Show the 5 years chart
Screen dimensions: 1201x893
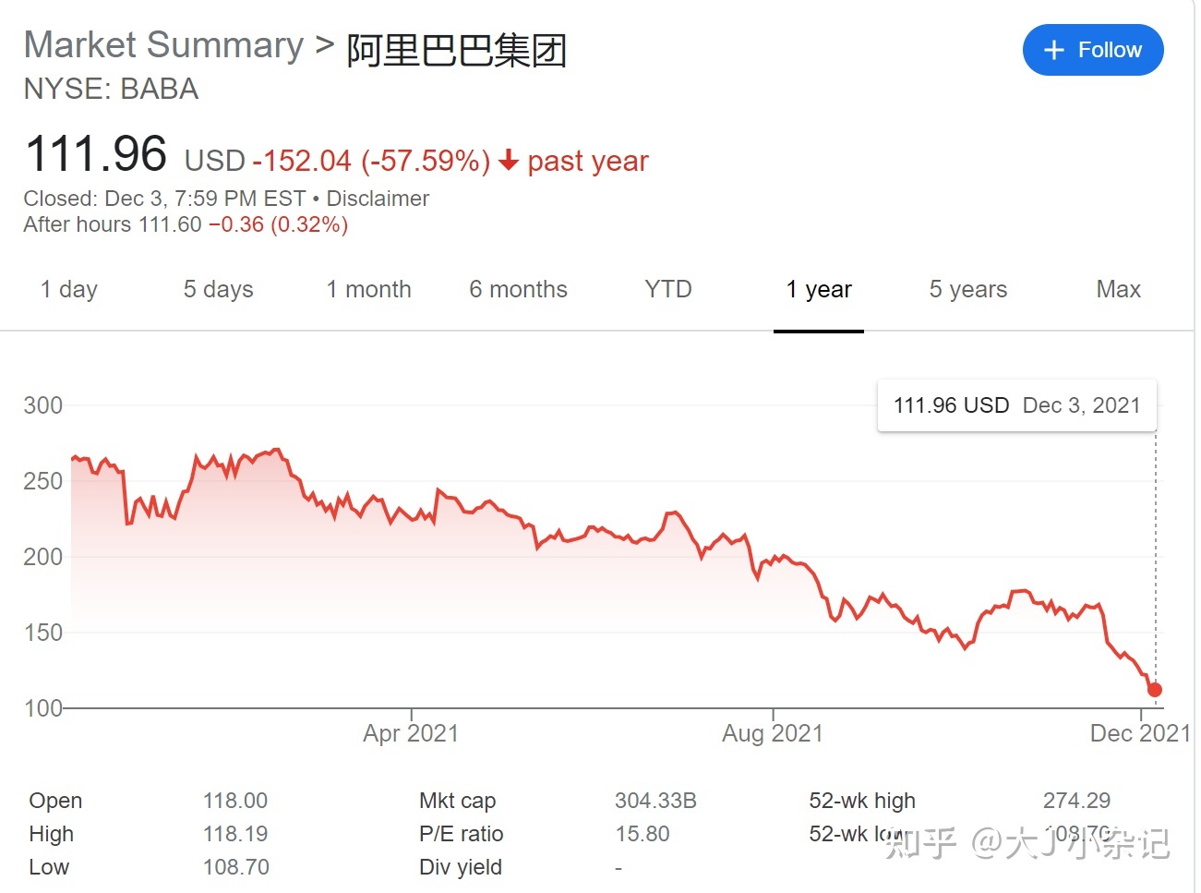pyautogui.click(x=968, y=289)
